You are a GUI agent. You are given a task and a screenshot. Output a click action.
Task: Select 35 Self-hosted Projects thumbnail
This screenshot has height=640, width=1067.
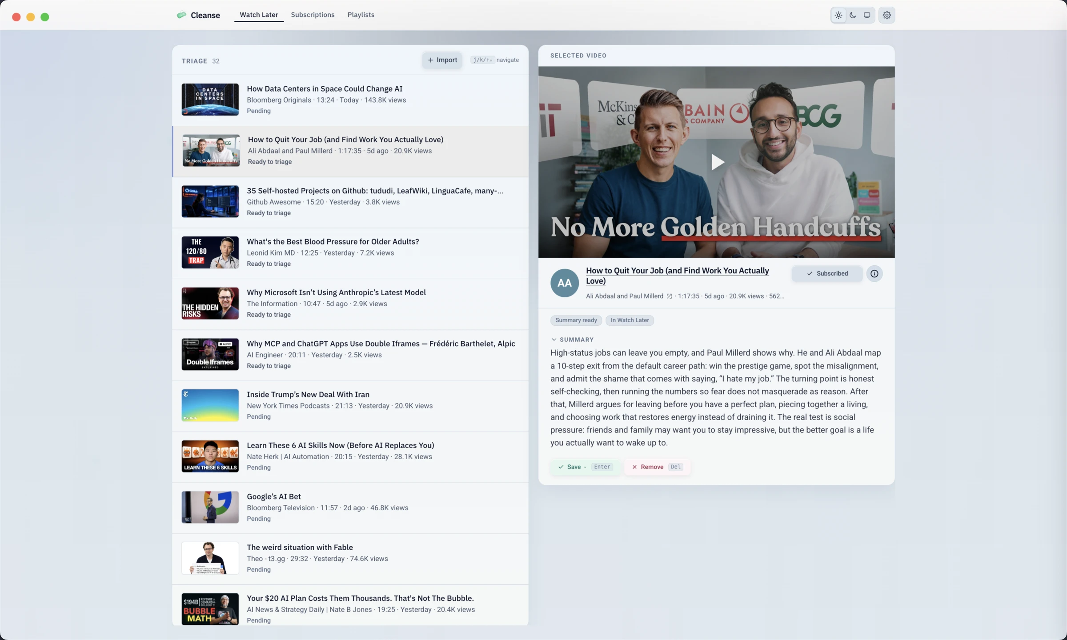210,201
